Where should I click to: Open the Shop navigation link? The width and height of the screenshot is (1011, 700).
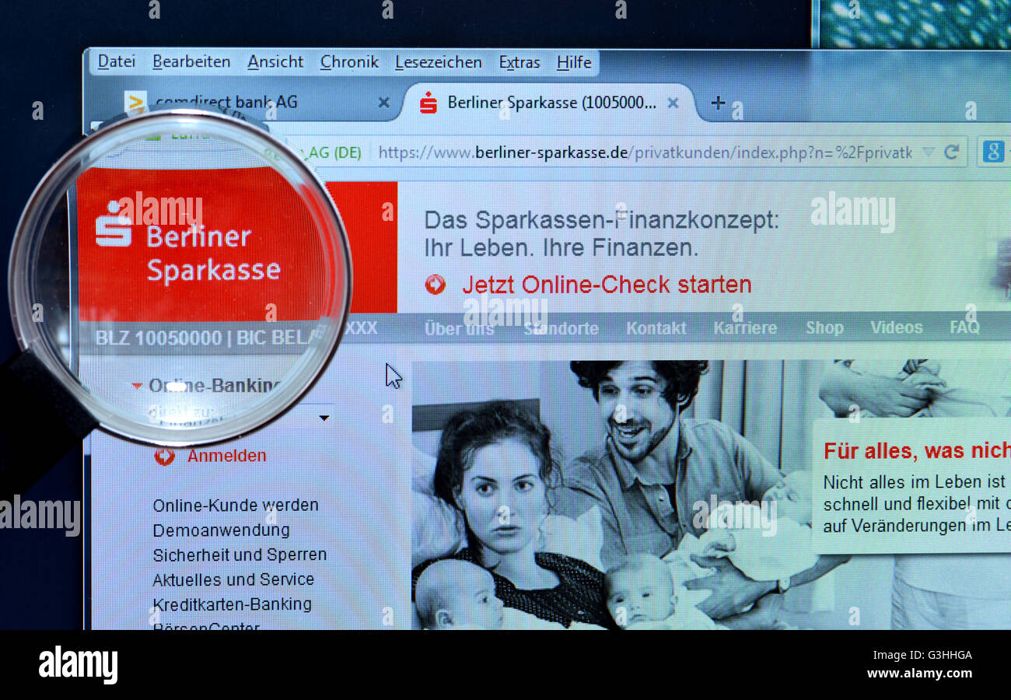point(824,328)
